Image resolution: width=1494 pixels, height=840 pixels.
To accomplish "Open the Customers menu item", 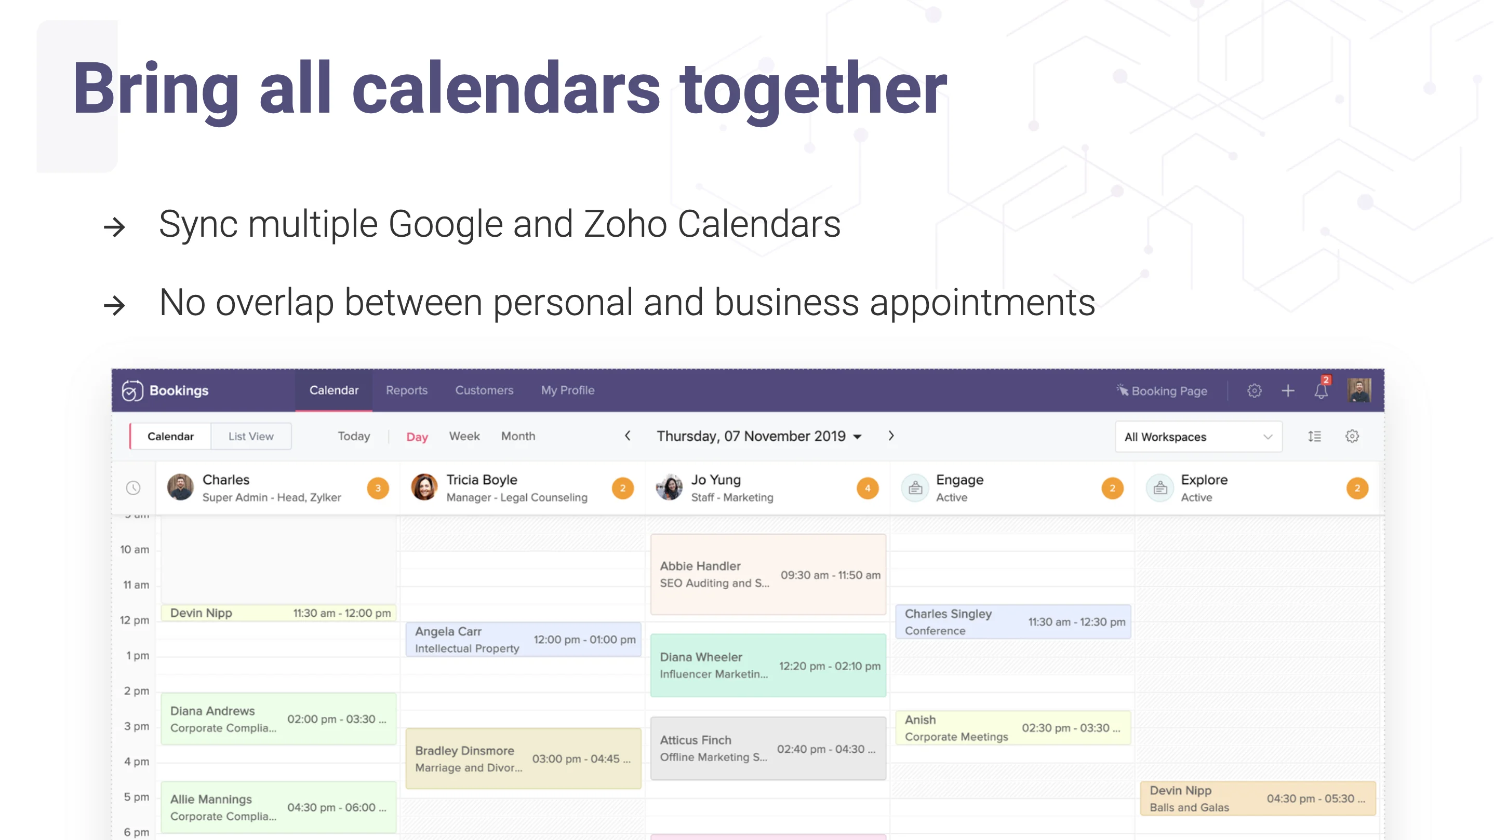I will (x=484, y=390).
